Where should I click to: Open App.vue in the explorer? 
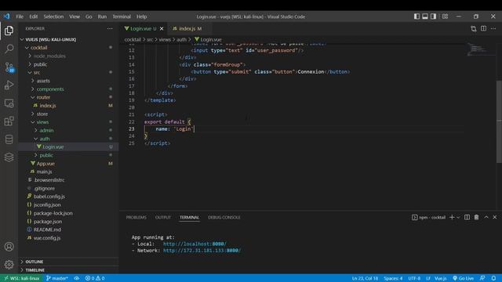pyautogui.click(x=45, y=164)
